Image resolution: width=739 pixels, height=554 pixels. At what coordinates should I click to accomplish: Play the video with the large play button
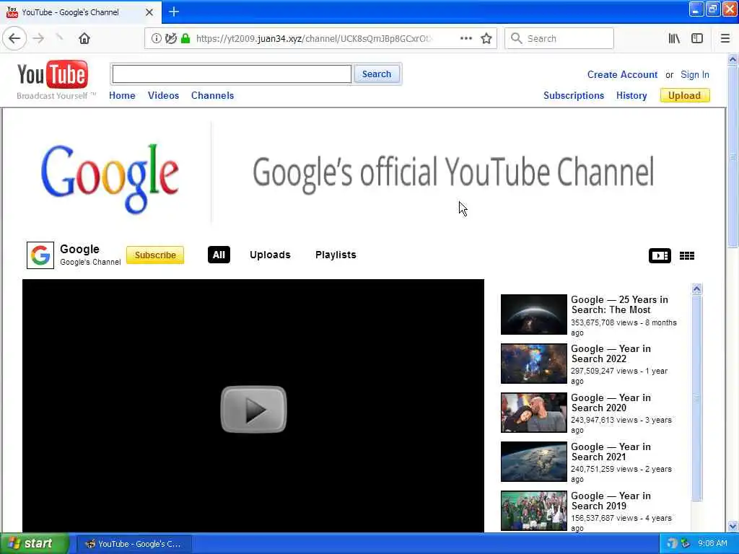click(x=253, y=409)
